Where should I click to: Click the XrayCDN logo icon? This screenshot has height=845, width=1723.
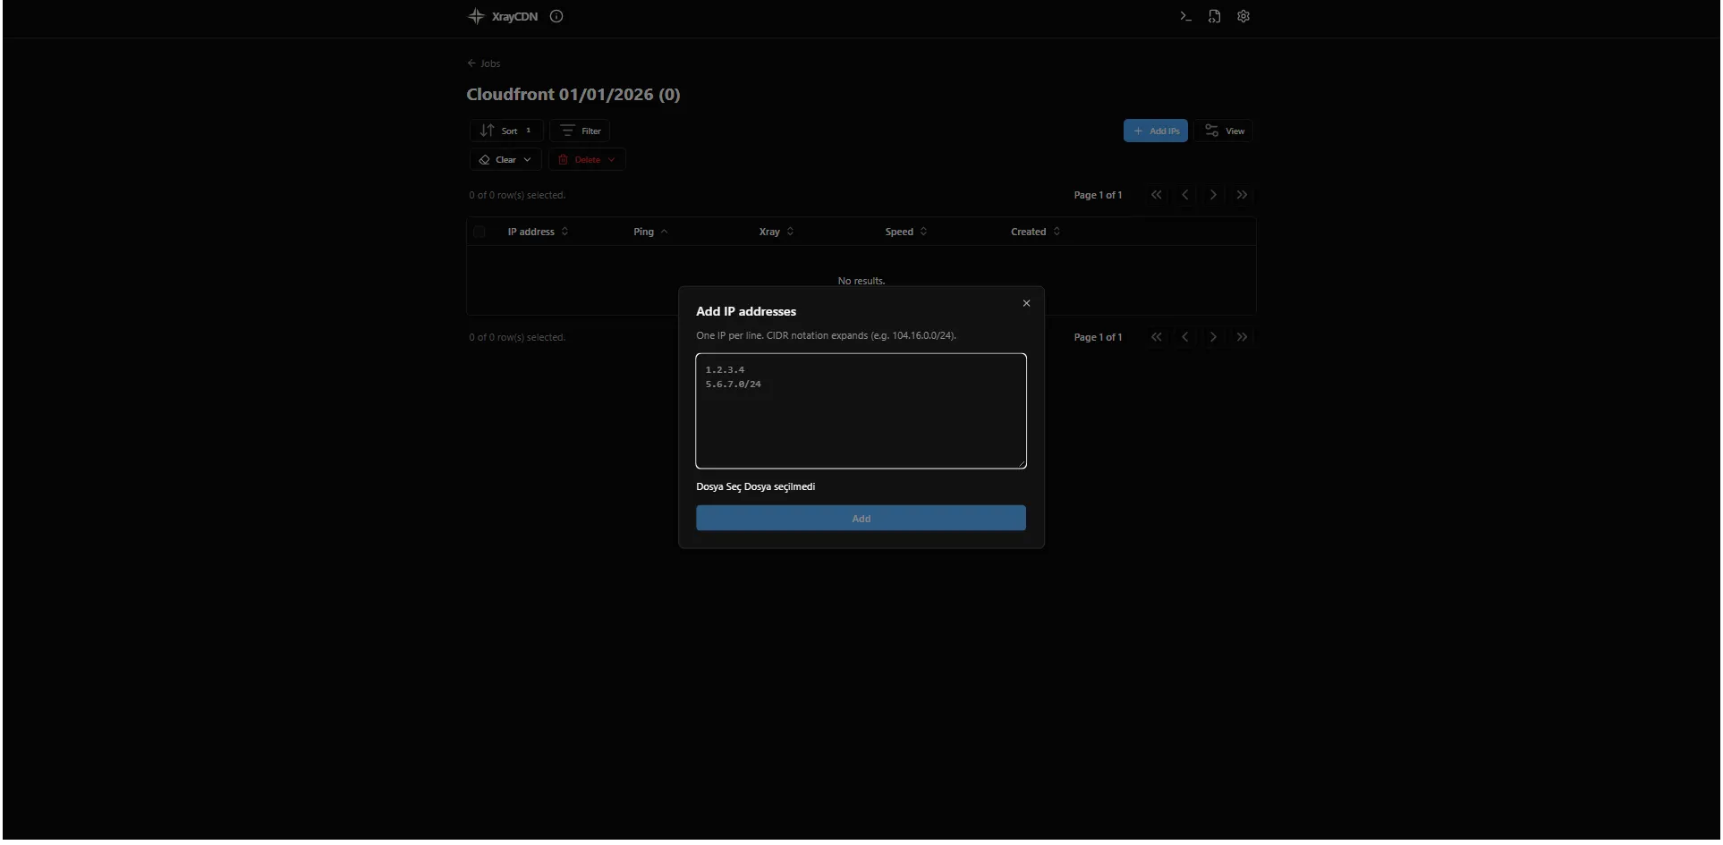point(476,16)
